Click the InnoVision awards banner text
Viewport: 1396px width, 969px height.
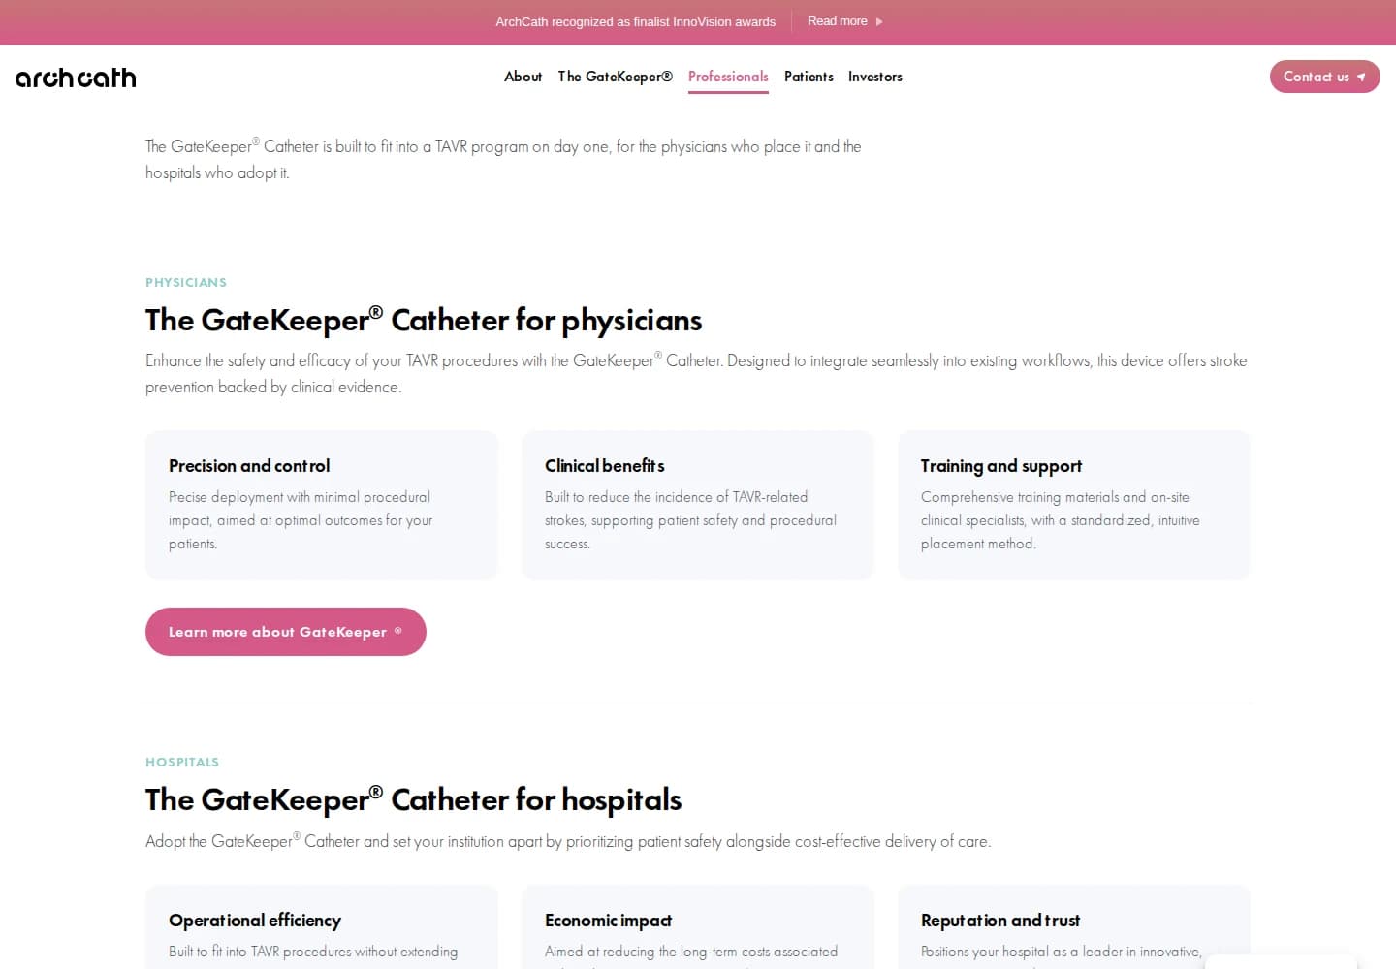(x=635, y=21)
